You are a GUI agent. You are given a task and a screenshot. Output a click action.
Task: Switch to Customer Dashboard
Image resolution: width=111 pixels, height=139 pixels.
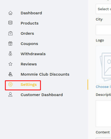click(42, 95)
